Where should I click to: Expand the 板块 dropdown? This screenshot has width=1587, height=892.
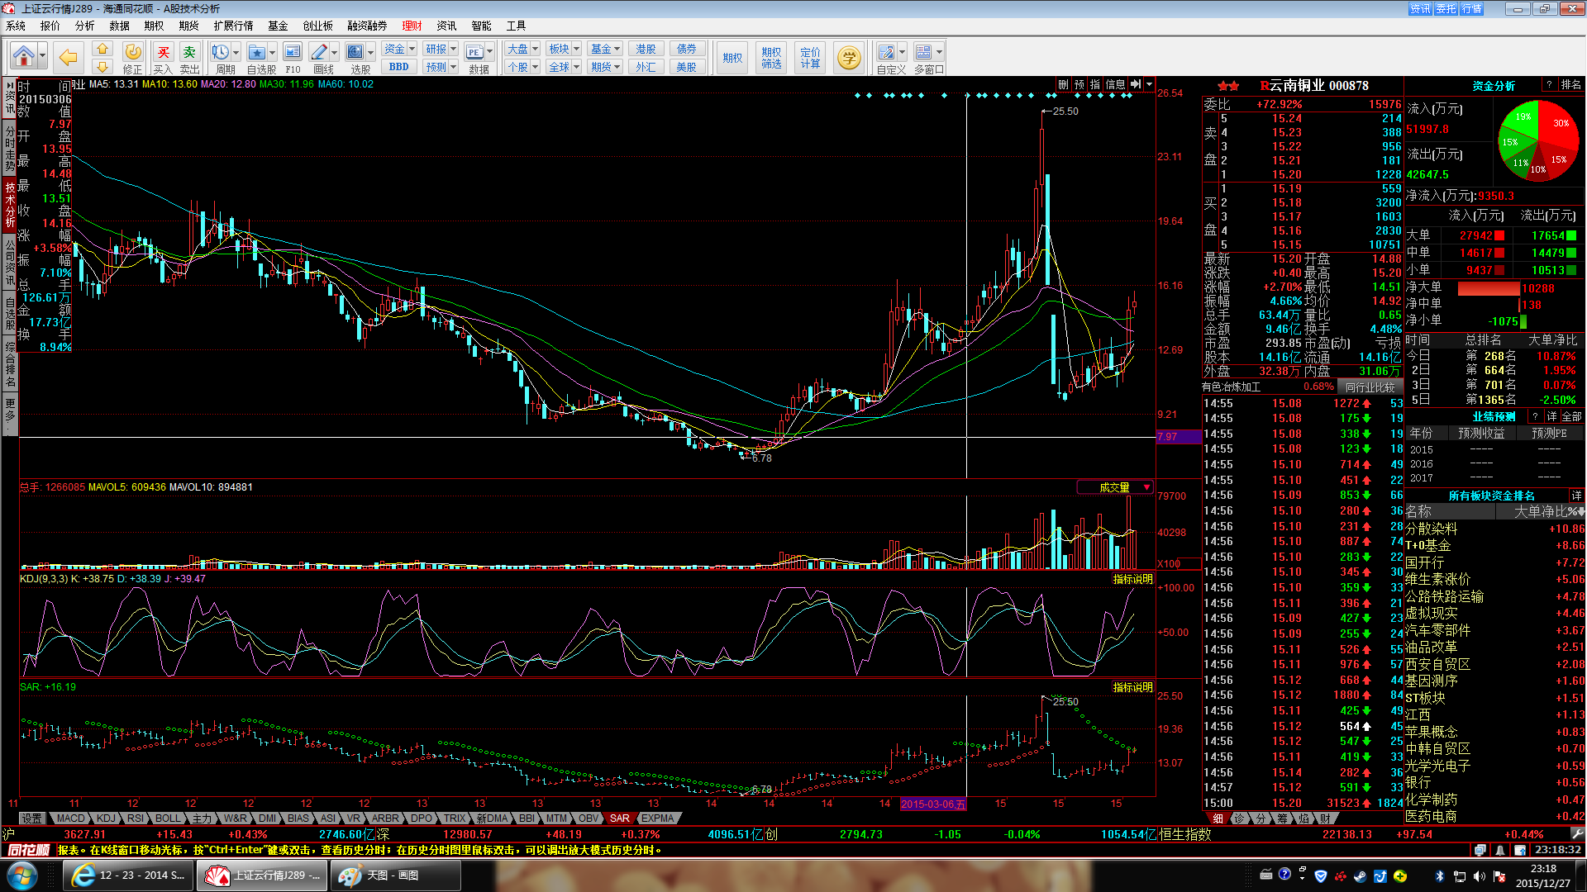pyautogui.click(x=576, y=50)
